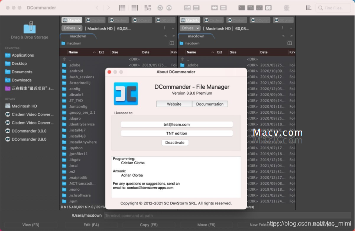The width and height of the screenshot is (355, 231).
Task: Select Macintosh drive button in left panel
Action: click(x=72, y=20)
